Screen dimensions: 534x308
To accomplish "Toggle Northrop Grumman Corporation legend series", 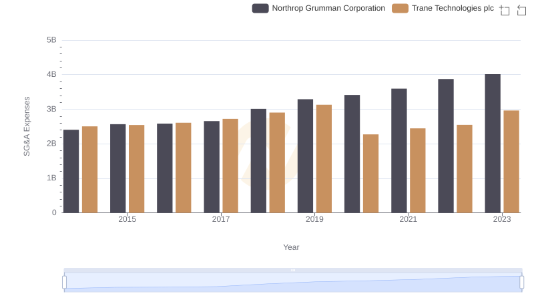I will pyautogui.click(x=318, y=8).
